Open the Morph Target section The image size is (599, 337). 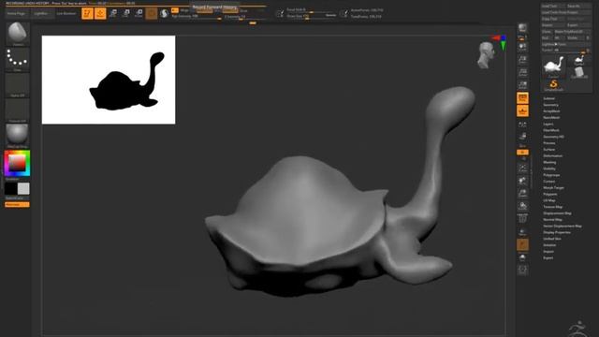pos(553,187)
